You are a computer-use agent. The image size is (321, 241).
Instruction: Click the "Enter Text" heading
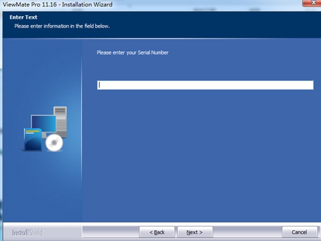pos(23,17)
